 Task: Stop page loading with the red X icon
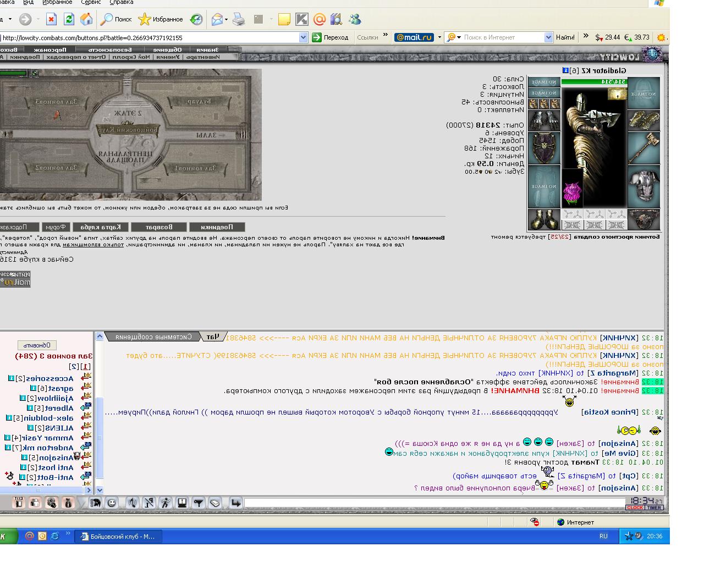[51, 20]
